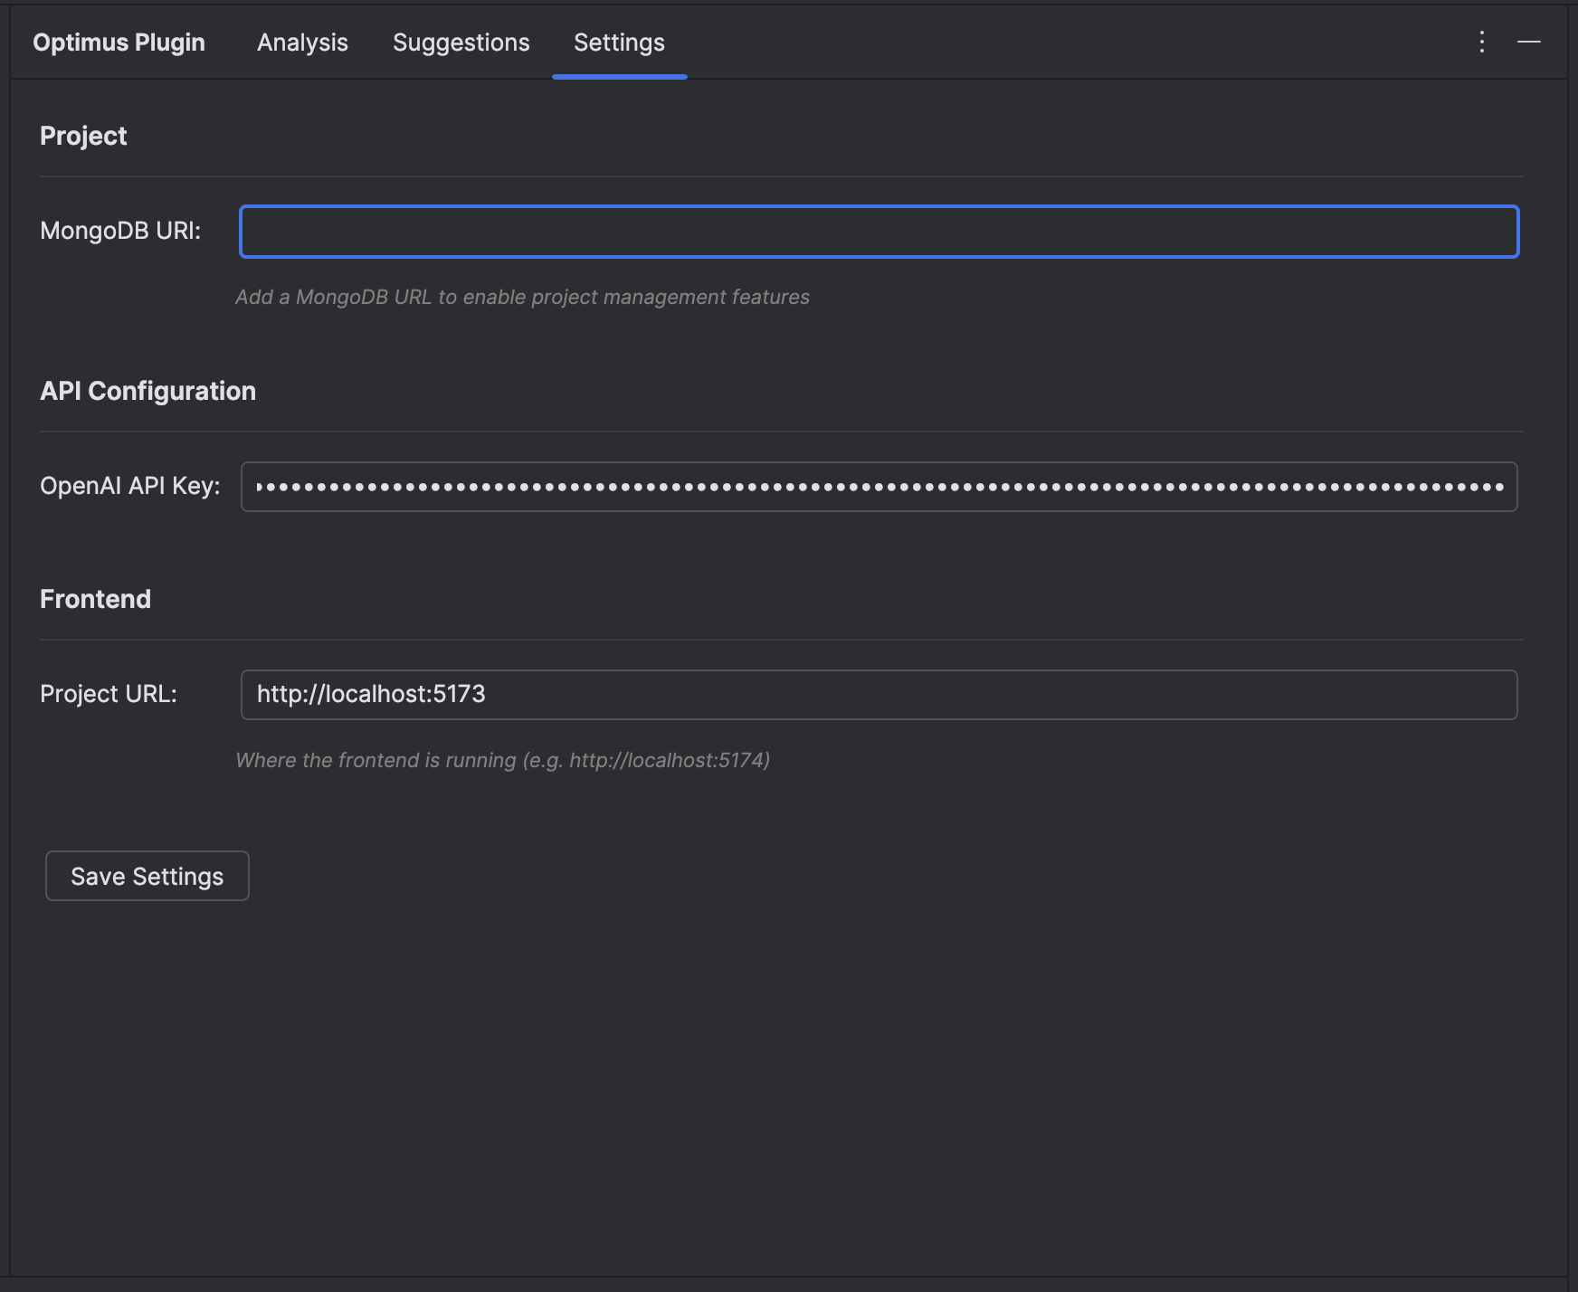The width and height of the screenshot is (1578, 1292).
Task: Open the vertical three-dot options menu
Action: (1481, 42)
